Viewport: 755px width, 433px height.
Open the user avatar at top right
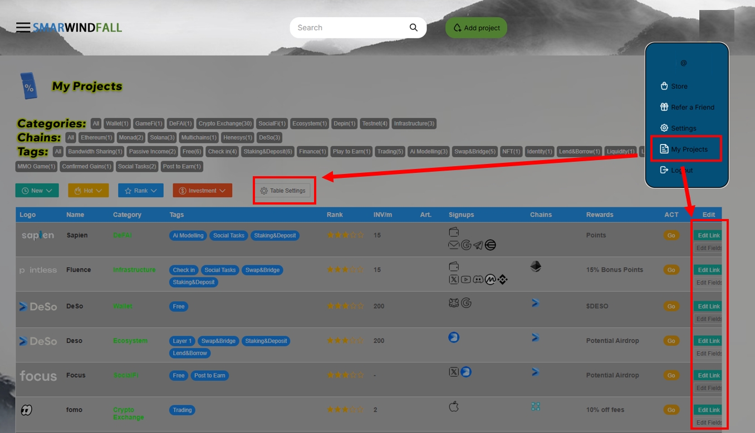pos(717,26)
